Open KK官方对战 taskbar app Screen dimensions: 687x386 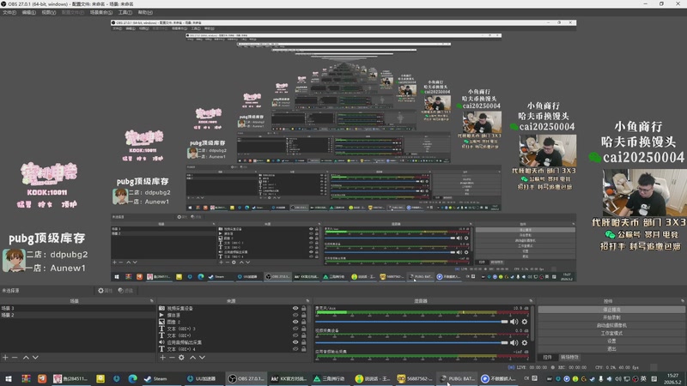click(x=289, y=378)
